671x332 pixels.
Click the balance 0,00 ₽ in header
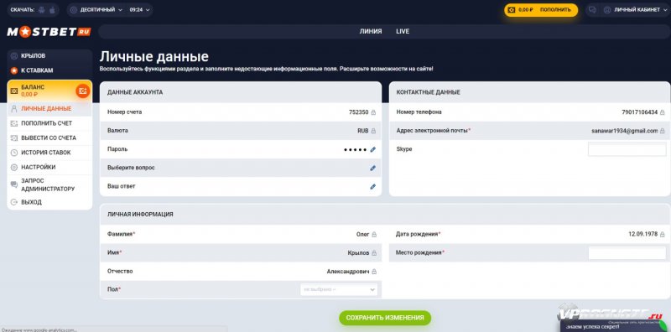[x=526, y=10]
